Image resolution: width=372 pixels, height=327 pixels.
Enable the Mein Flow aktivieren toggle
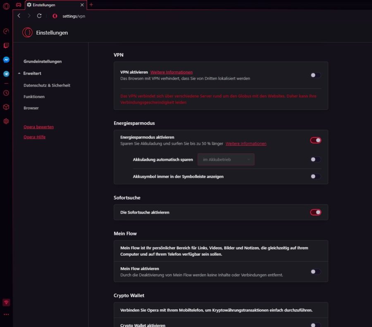pos(315,272)
